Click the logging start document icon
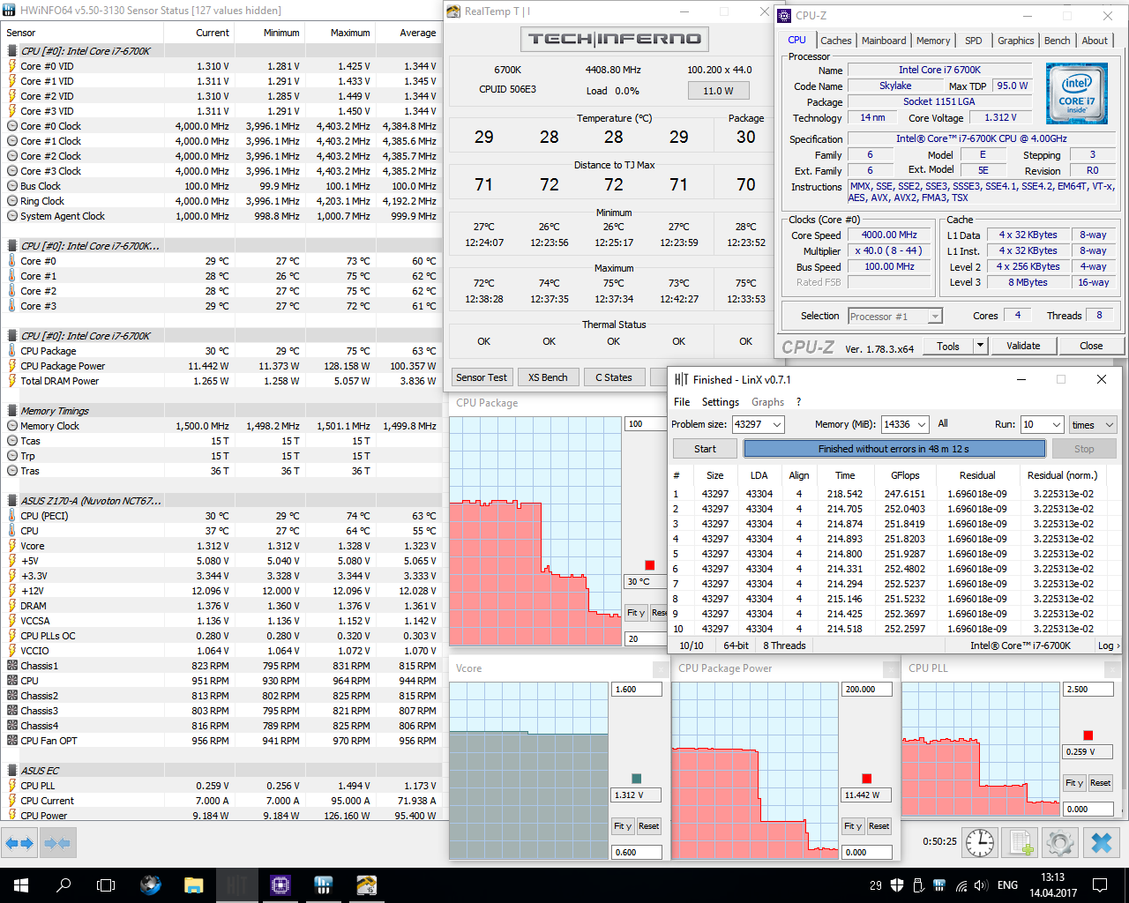This screenshot has width=1129, height=903. 1021,843
